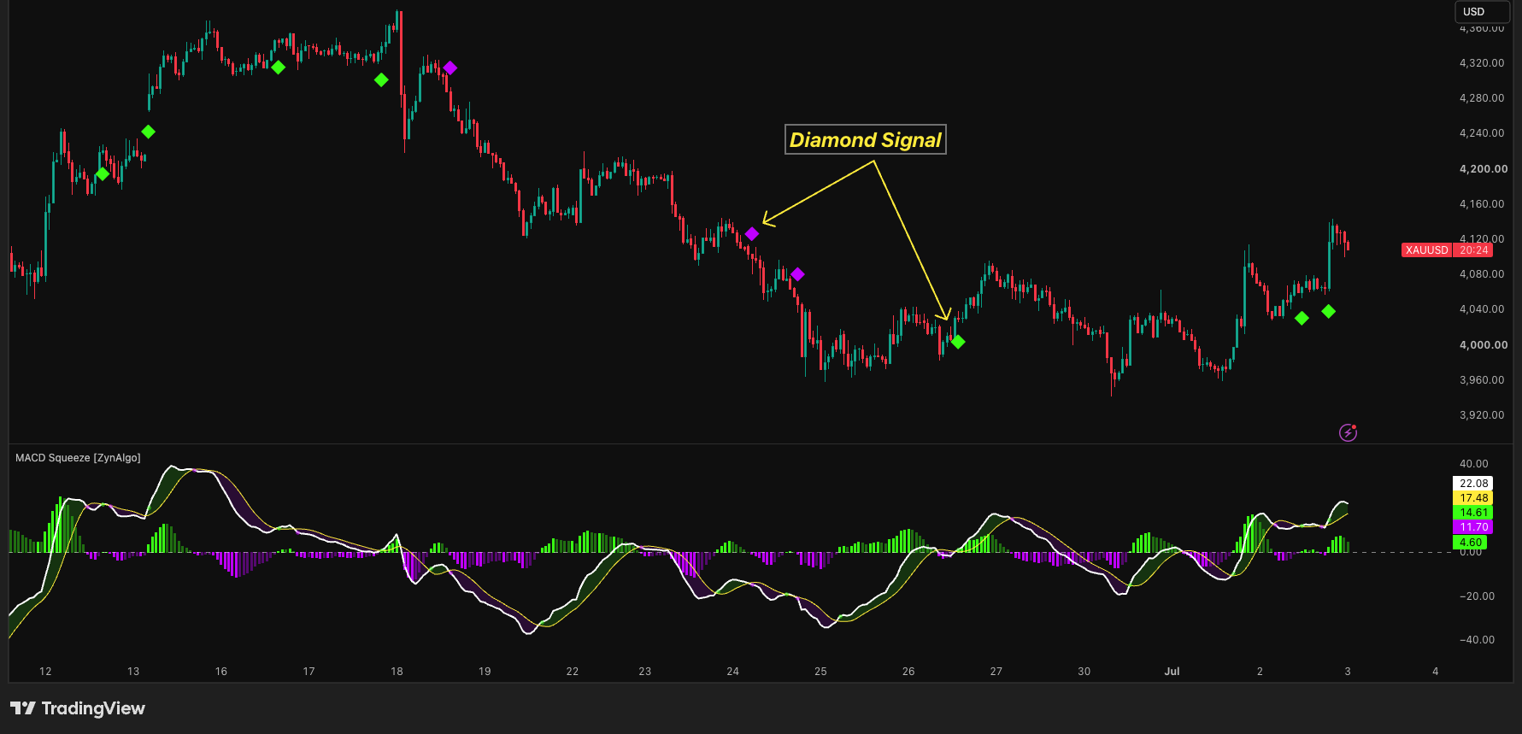Screen dimensions: 1522x734
Task: Select the purple diamond signal near the 4,120 level
Action: [752, 233]
